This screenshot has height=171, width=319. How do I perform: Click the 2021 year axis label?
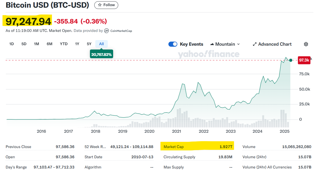[177, 131]
